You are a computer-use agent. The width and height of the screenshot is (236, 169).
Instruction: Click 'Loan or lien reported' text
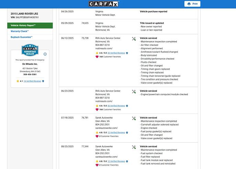(x=151, y=30)
